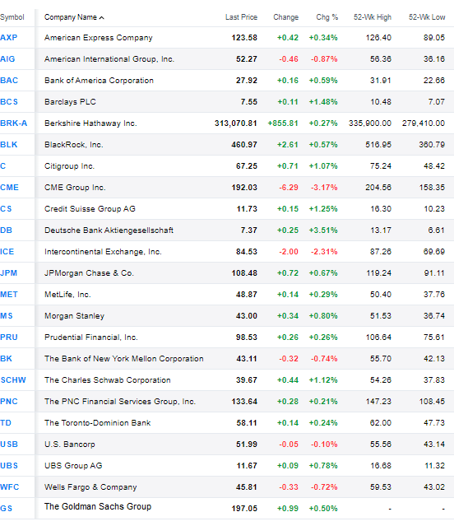Click Intercontinental Exchange percent change -2.31%
454x526 pixels.
click(324, 252)
